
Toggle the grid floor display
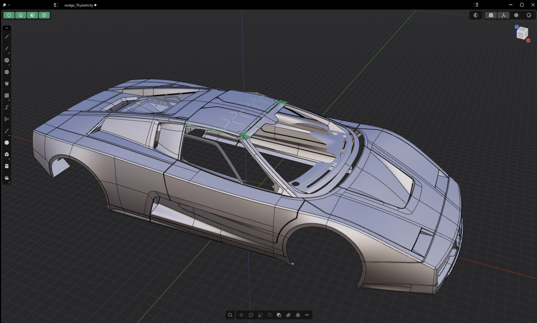[491, 15]
